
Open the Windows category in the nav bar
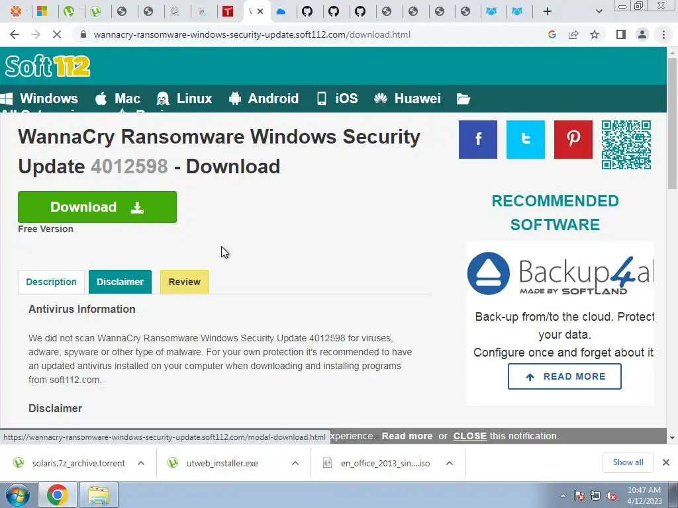point(39,99)
